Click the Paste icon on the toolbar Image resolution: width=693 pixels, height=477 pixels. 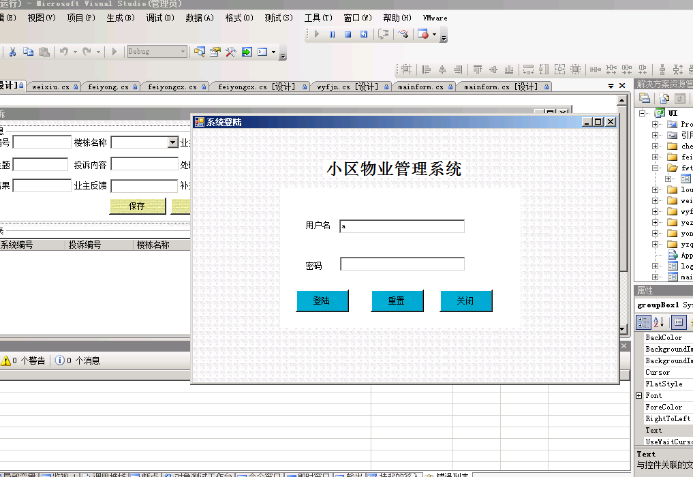[44, 52]
